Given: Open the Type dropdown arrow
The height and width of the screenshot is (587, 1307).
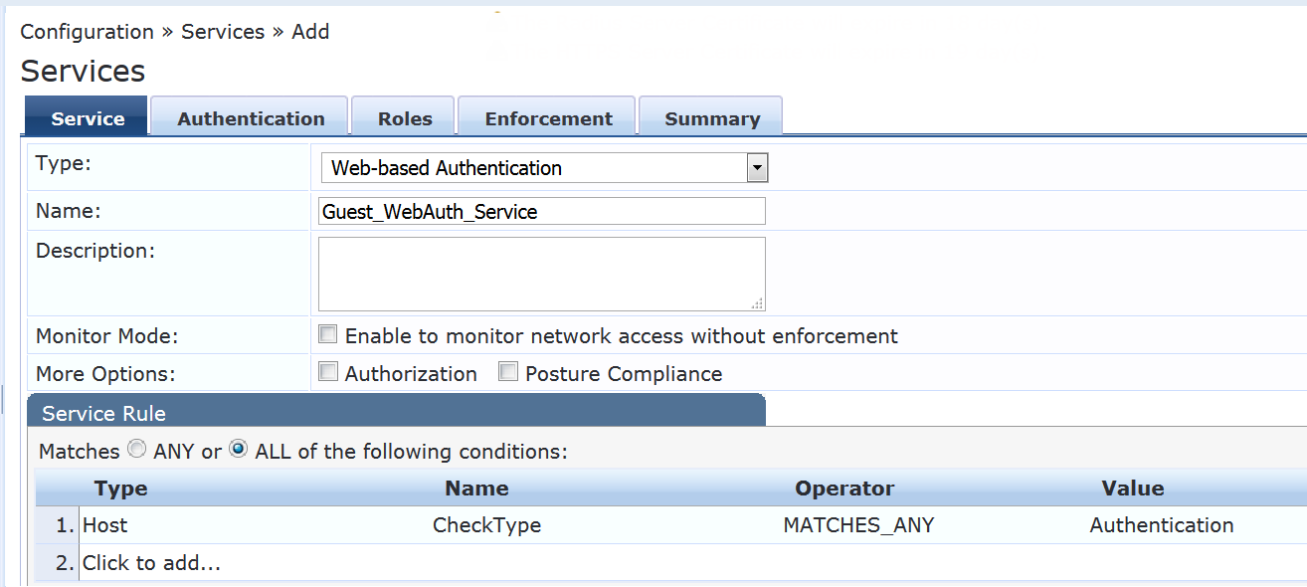Looking at the screenshot, I should pyautogui.click(x=757, y=168).
